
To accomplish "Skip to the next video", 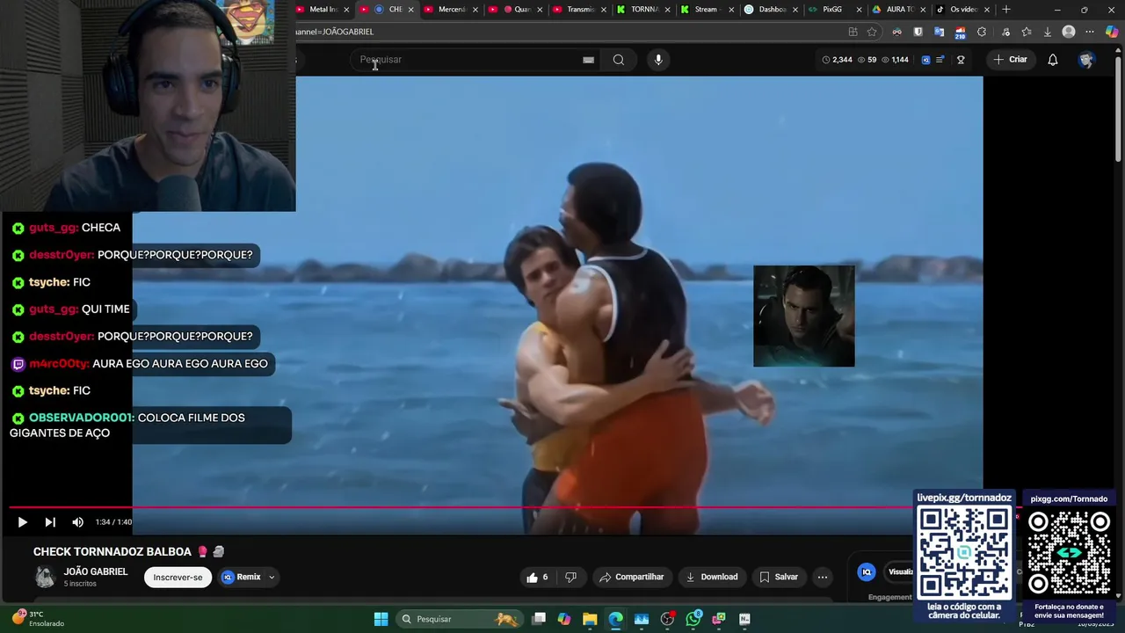I will [x=50, y=522].
